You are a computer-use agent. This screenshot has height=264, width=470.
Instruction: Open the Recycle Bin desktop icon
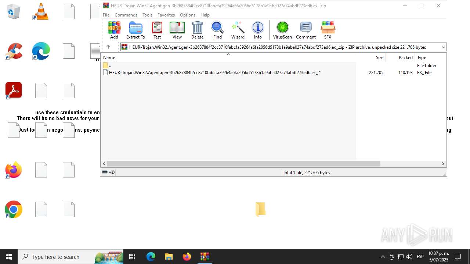tap(14, 11)
